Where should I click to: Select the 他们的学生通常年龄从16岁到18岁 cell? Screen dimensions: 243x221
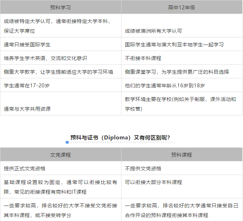click(165, 86)
